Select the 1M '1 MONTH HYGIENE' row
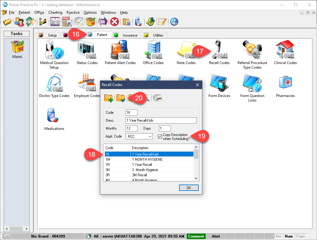The image size is (317, 240). pyautogui.click(x=149, y=159)
